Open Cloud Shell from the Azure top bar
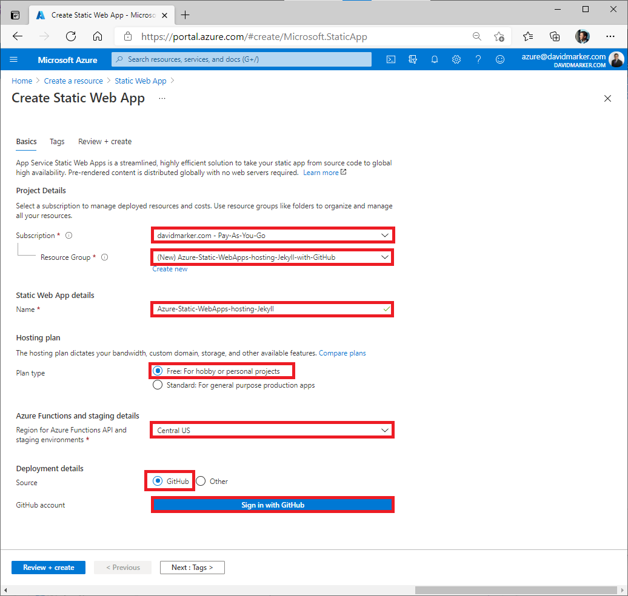The height and width of the screenshot is (596, 628). 390,59
